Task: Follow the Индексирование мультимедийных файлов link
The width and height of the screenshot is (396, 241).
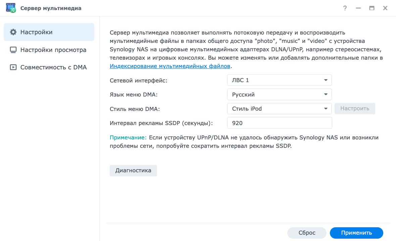Action: click(170, 66)
